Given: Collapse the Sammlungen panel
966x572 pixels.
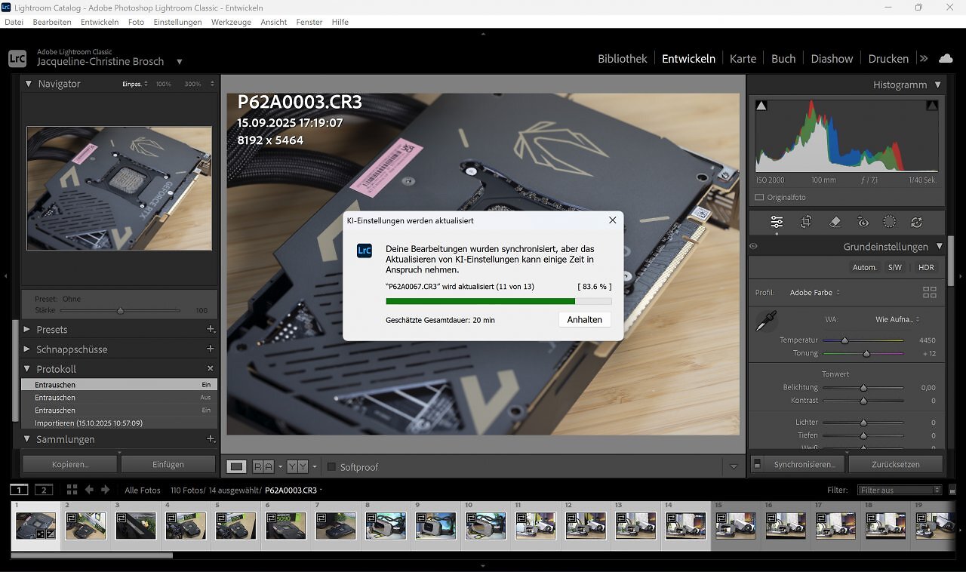Looking at the screenshot, I should 28,438.
